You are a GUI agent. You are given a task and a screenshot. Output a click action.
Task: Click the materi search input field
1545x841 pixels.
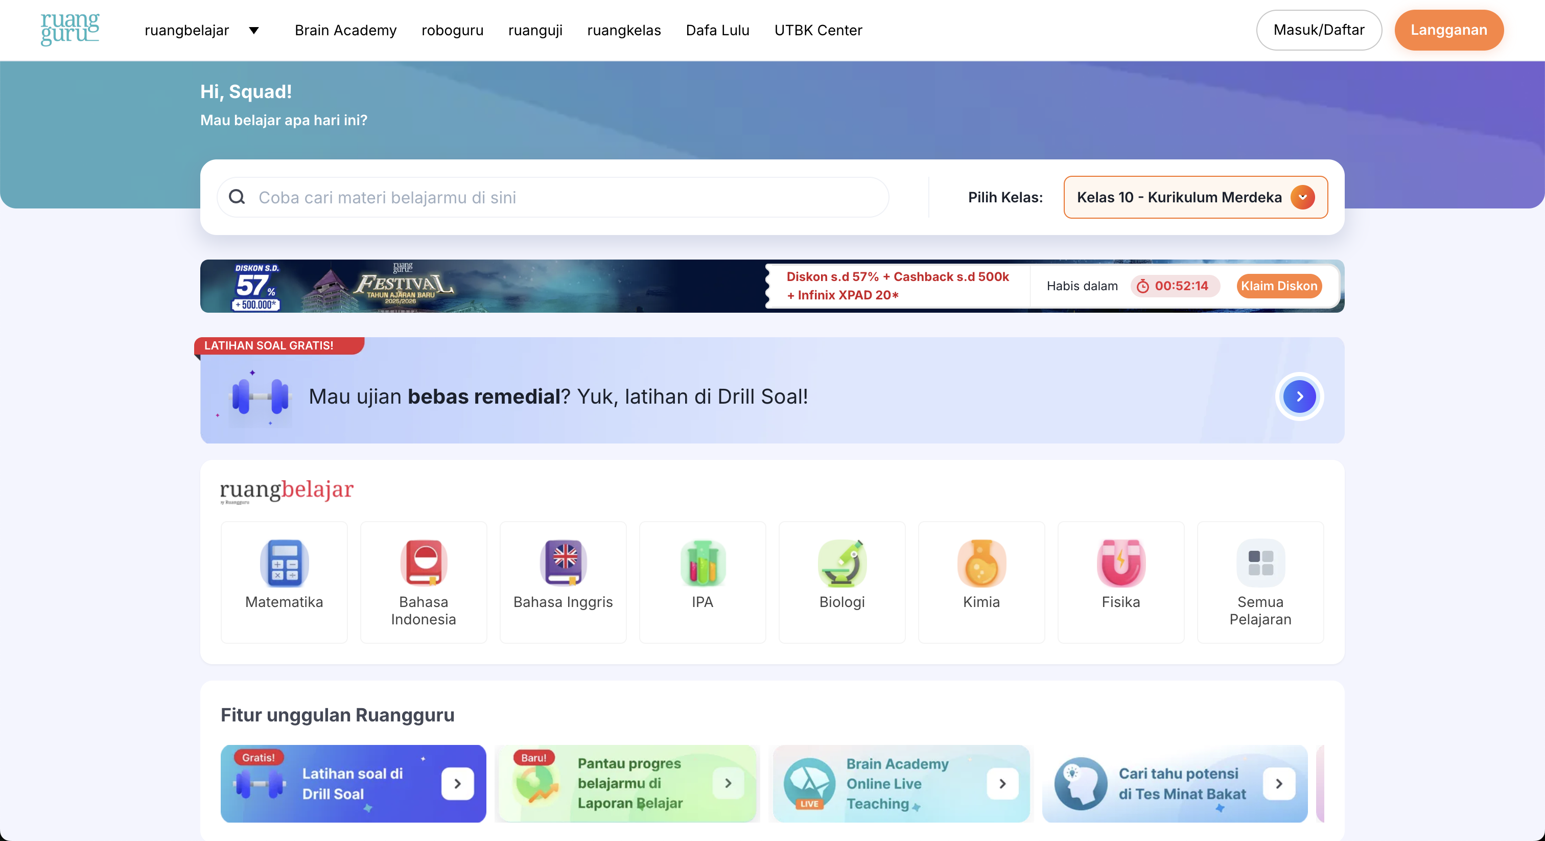pos(540,197)
